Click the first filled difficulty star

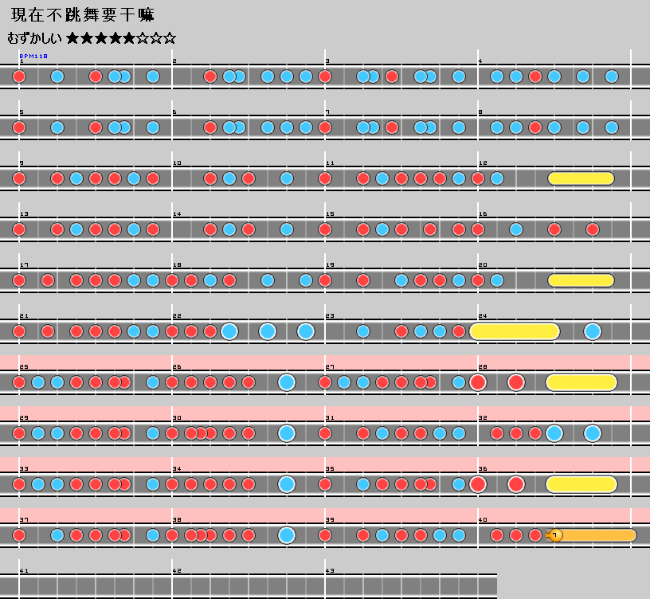pos(73,37)
